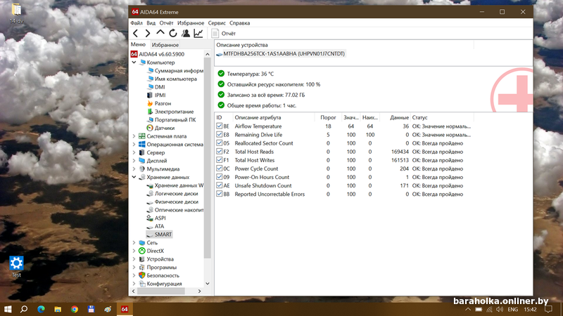The height and width of the screenshot is (316, 563).
Task: Open the Портативный ПК item
Action: pyautogui.click(x=171, y=119)
